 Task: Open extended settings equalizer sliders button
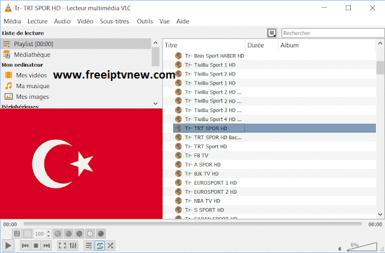(x=73, y=245)
